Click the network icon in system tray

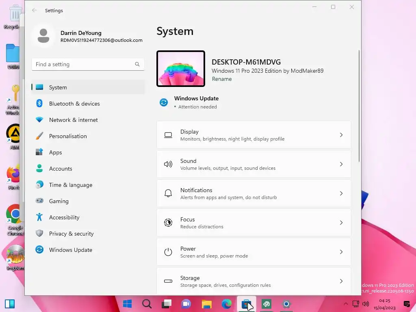point(355,304)
